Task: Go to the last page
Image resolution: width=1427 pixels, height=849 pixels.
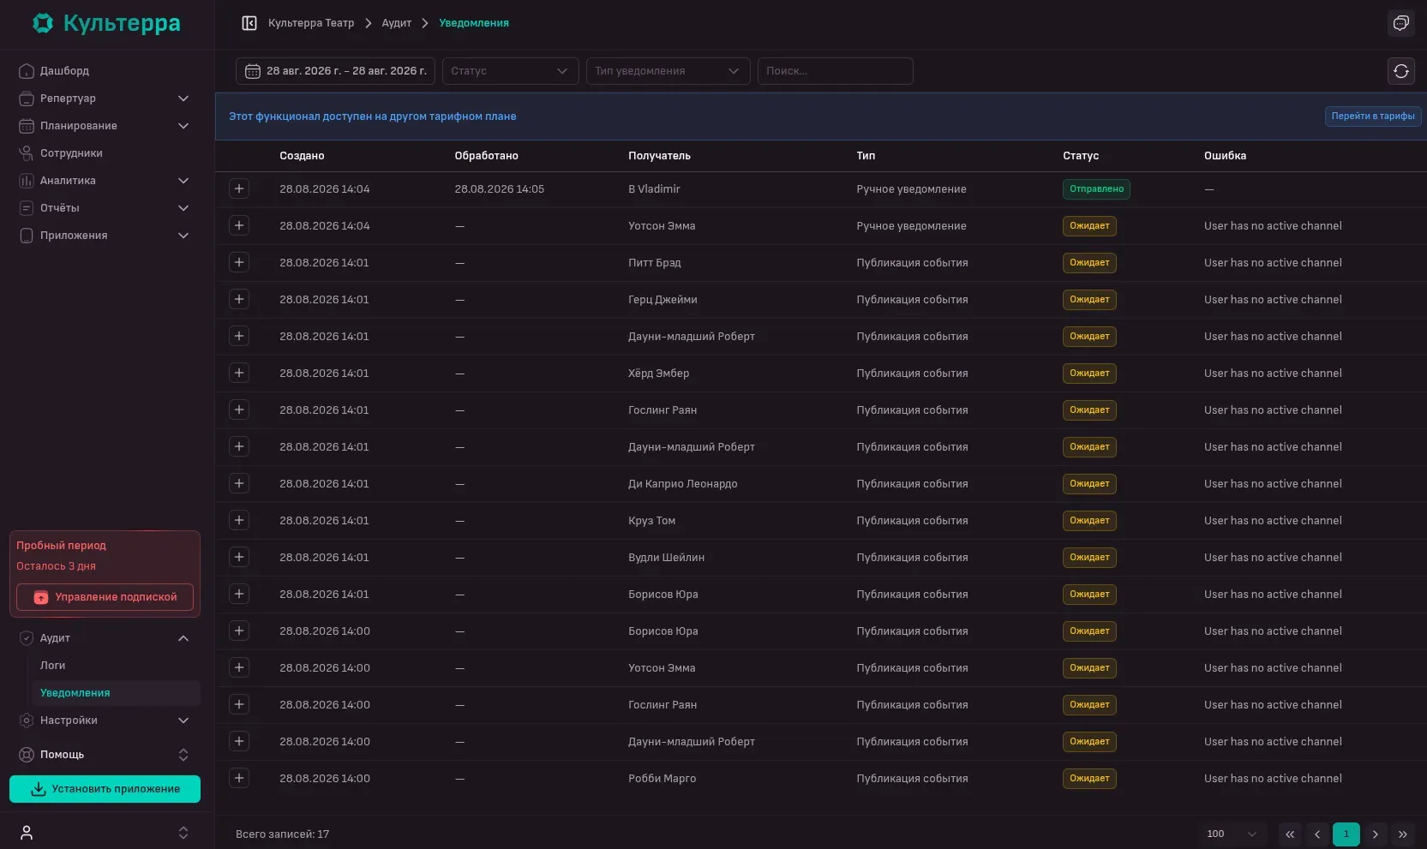Action: pyautogui.click(x=1403, y=834)
